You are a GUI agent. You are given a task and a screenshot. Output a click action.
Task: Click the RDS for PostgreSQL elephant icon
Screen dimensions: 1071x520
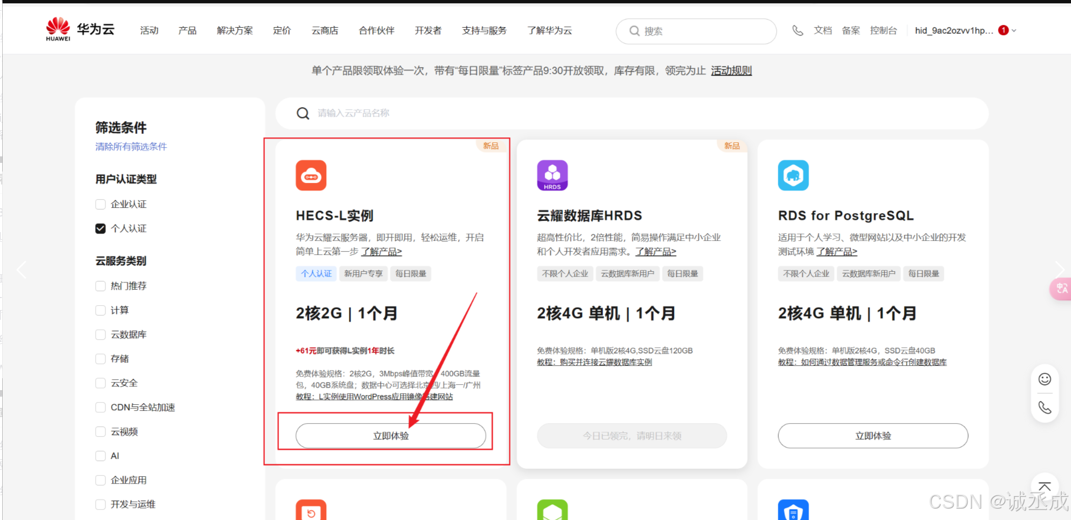click(x=793, y=175)
